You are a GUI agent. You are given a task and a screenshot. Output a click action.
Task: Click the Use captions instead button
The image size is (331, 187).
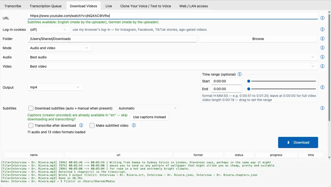pos(150,117)
